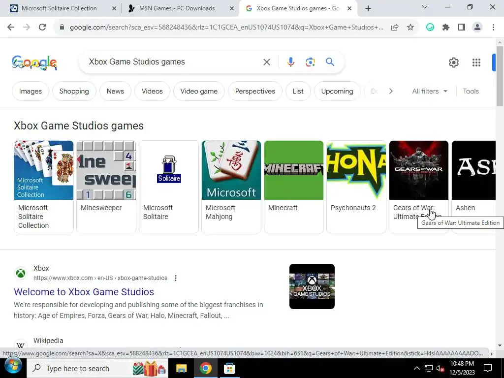Click the Google holiday doodle logo
The height and width of the screenshot is (378, 504).
34,63
